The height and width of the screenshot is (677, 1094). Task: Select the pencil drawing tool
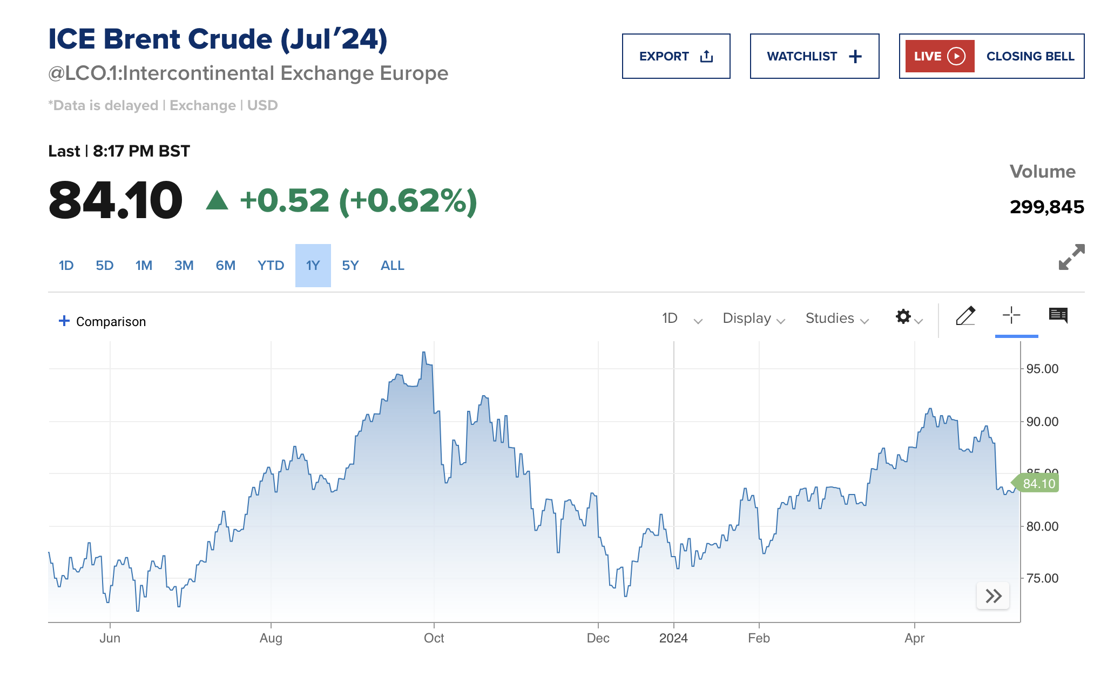(x=965, y=316)
